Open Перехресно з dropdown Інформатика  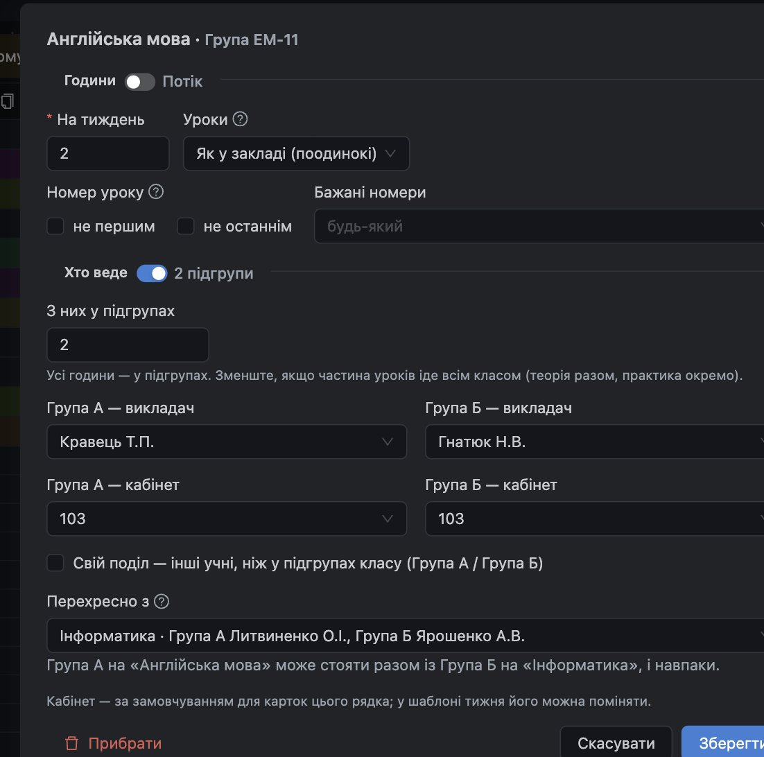tap(406, 636)
